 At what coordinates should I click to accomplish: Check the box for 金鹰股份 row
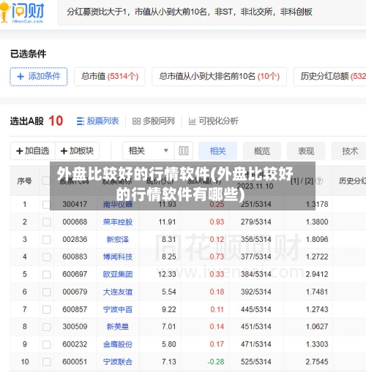[x=46, y=344]
